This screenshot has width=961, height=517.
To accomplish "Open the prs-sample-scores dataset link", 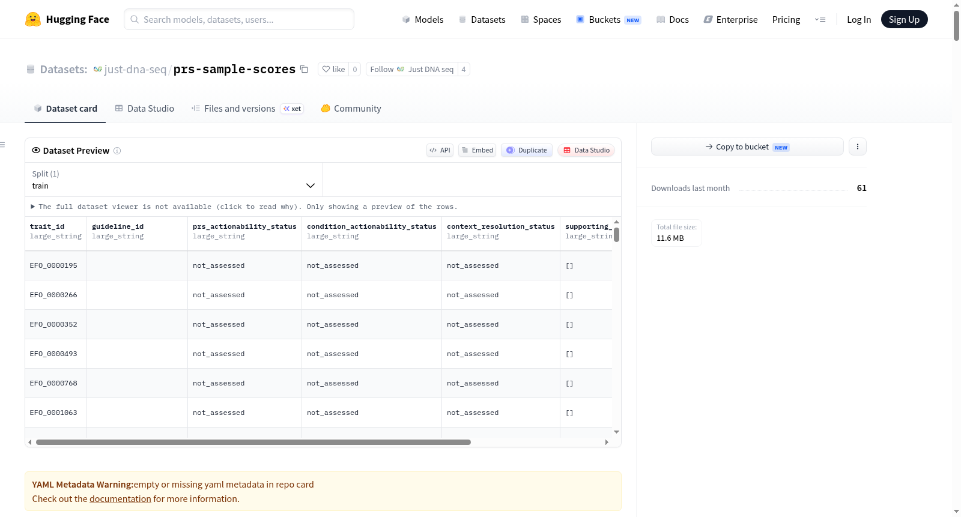I will (x=234, y=69).
